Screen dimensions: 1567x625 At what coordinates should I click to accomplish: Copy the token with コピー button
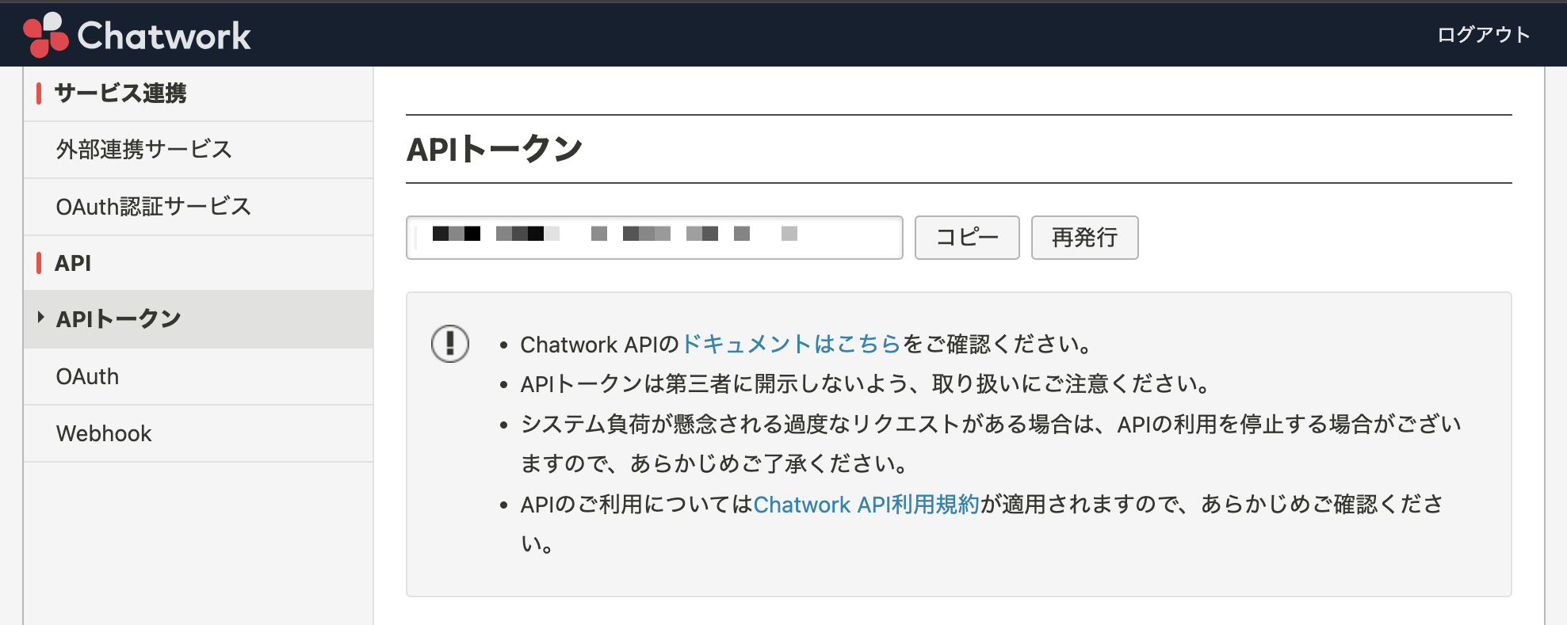967,237
